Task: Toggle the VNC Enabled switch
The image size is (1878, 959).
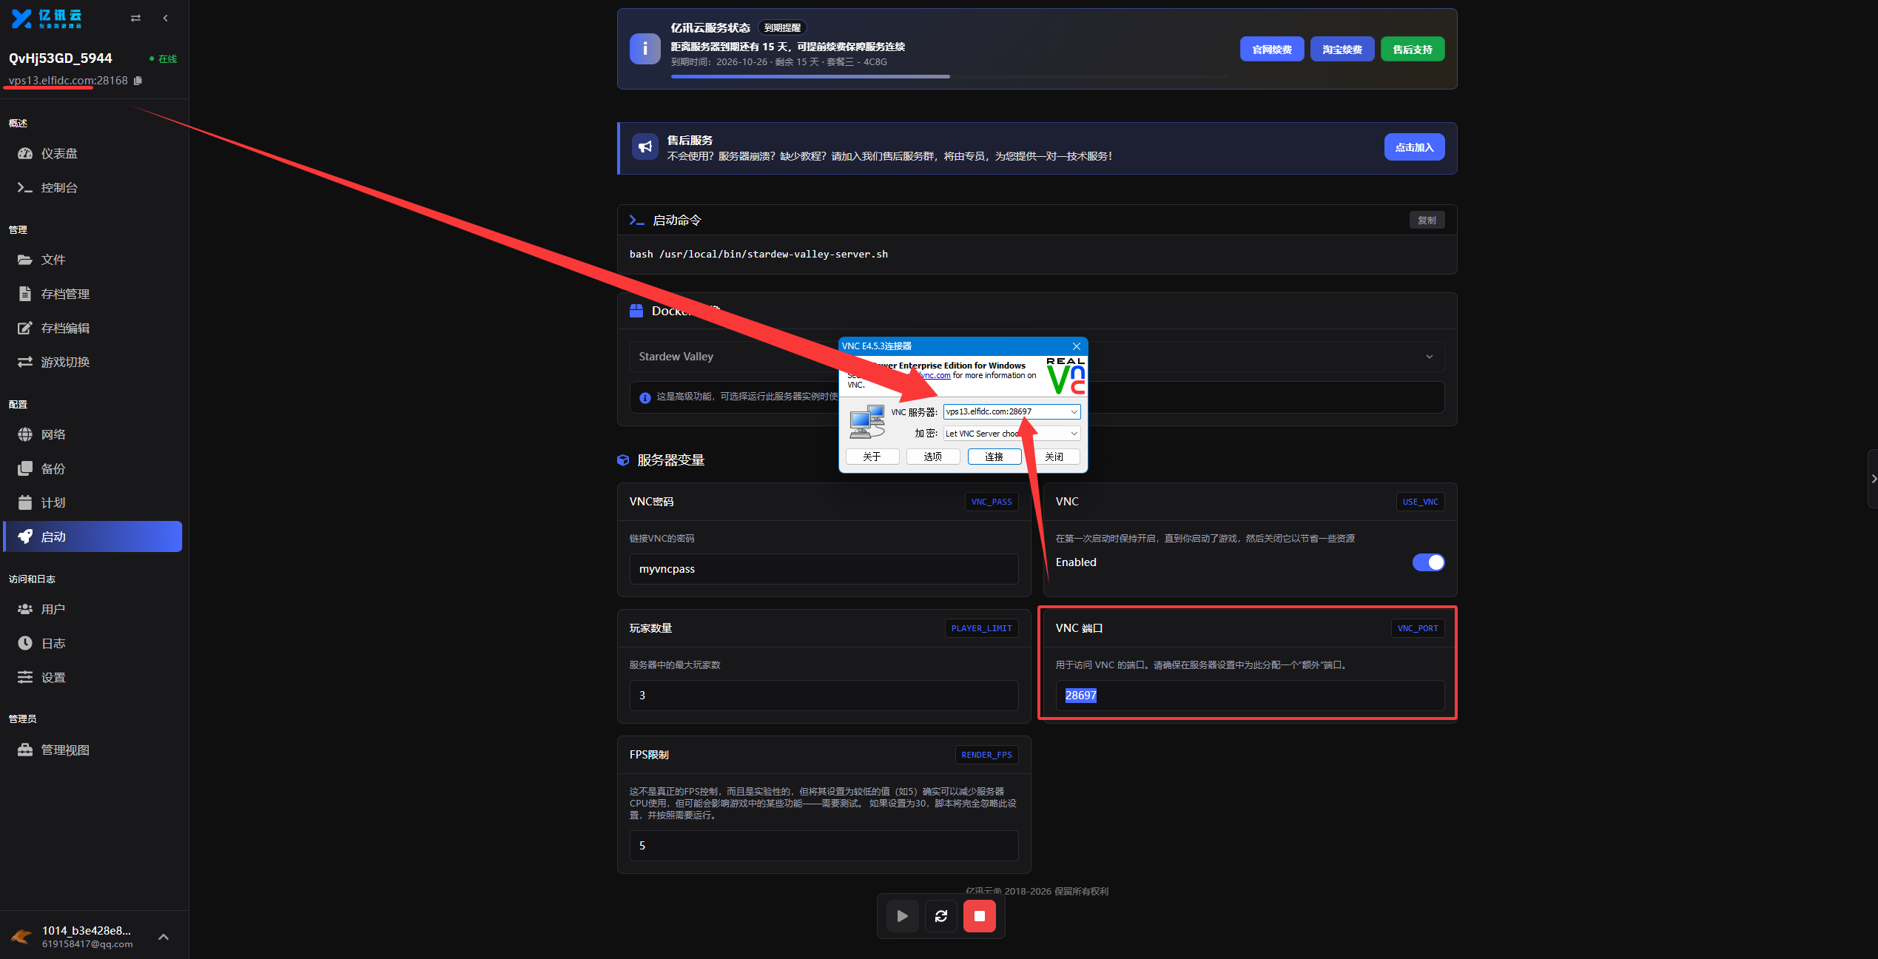Action: point(1428,562)
